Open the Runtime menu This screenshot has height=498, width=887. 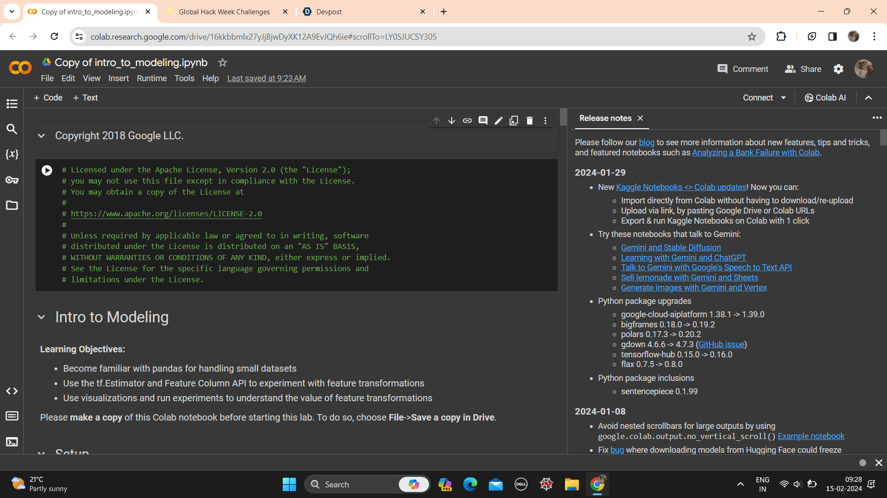(x=152, y=78)
